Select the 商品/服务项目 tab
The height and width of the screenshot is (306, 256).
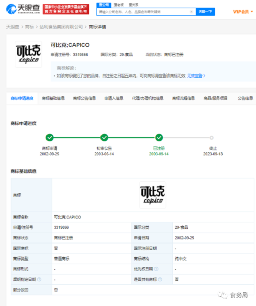tap(215, 98)
